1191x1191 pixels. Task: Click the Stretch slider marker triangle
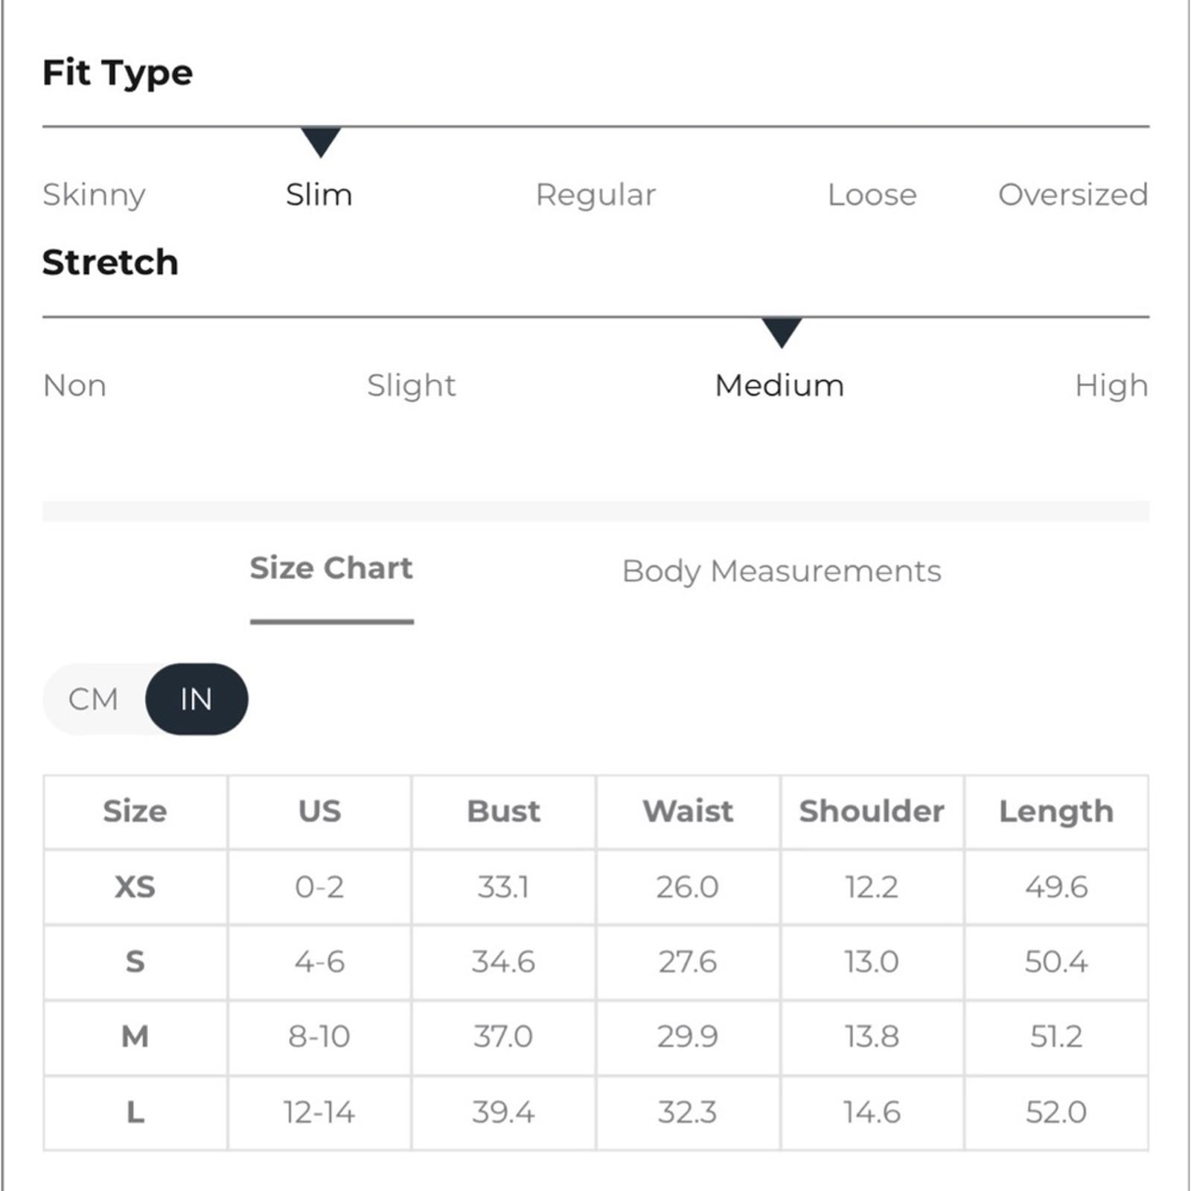pos(782,332)
